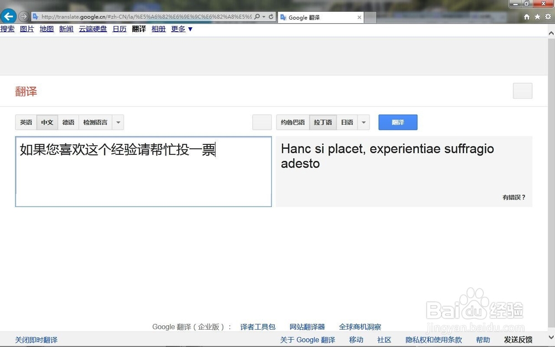The width and height of the screenshot is (555, 347).
Task: Open 隐私权和使用条款 link
Action: point(433,340)
